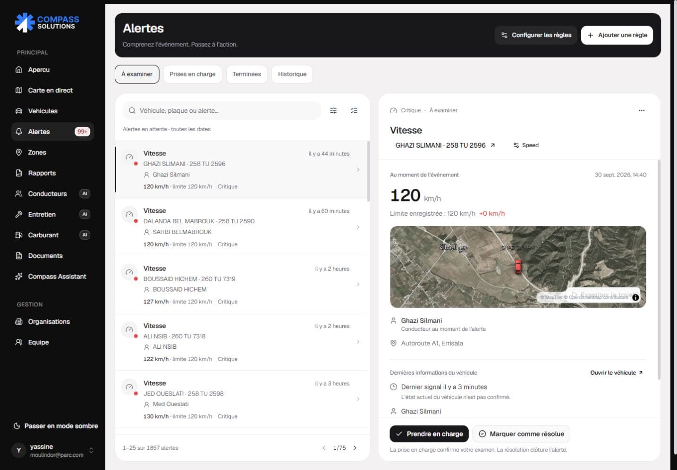677x470 pixels.
Task: Open Ouvrir le véhicule link
Action: [617, 373]
